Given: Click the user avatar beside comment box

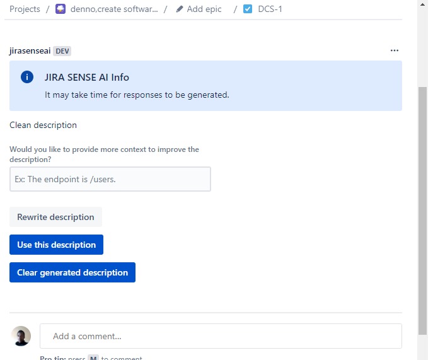Looking at the screenshot, I should click(x=21, y=336).
